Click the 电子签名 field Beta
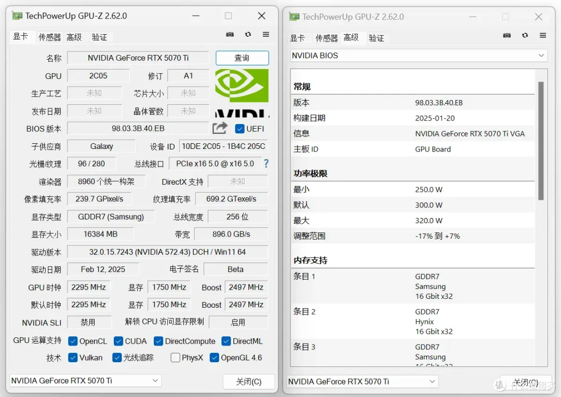Viewport: 561px width, 397px height. tap(235, 269)
